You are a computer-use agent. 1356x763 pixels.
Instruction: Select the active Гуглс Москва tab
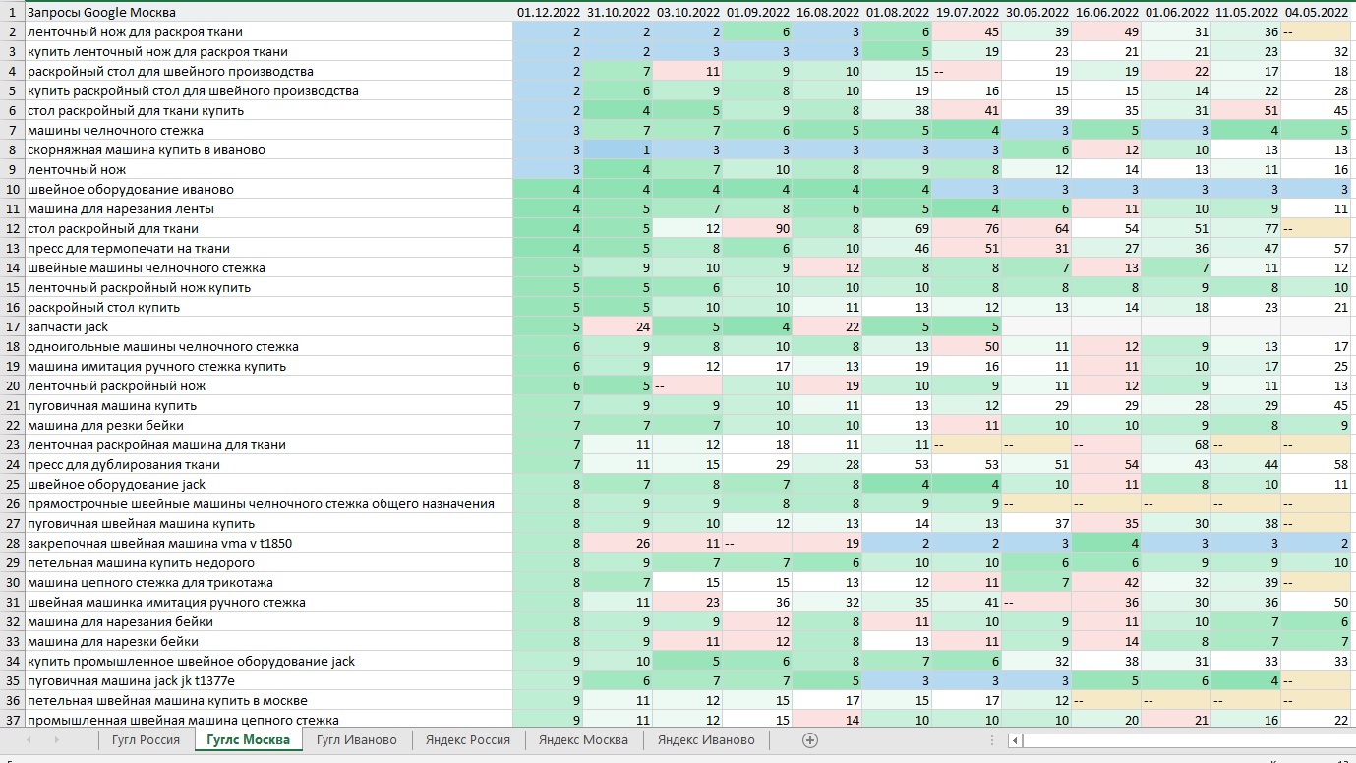point(249,740)
